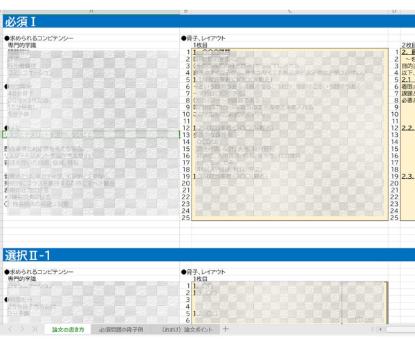Select the QCDSE cell in the layout box
415x346 pixels.
(x=207, y=142)
